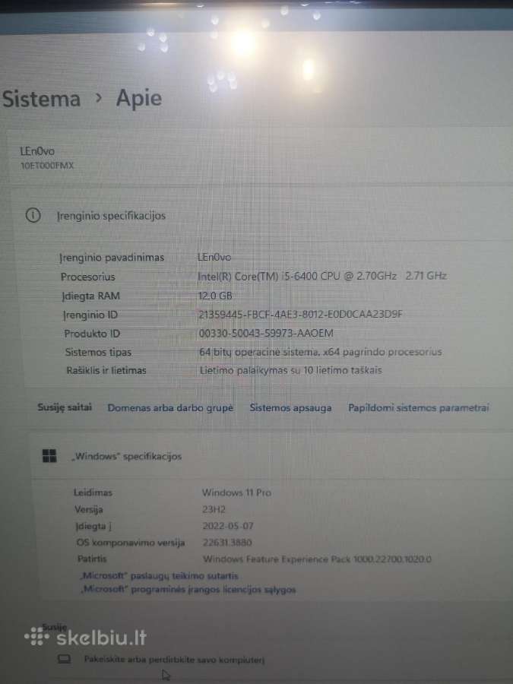
Task: Select Windows Feature Experience Pack value
Action: [317, 559]
